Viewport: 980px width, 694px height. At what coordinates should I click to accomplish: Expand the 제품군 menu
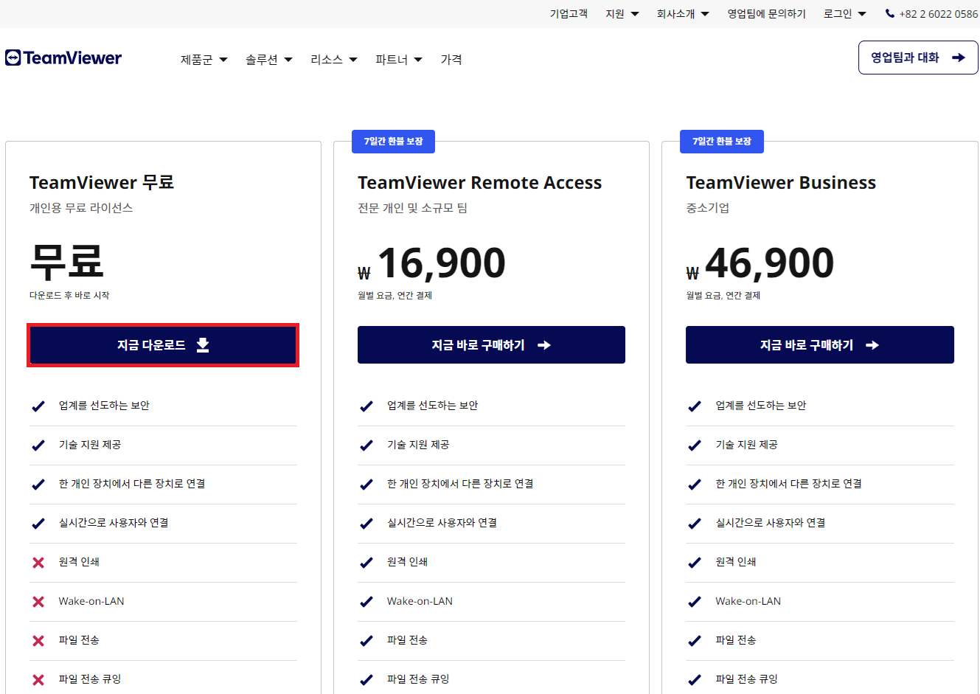click(x=204, y=60)
